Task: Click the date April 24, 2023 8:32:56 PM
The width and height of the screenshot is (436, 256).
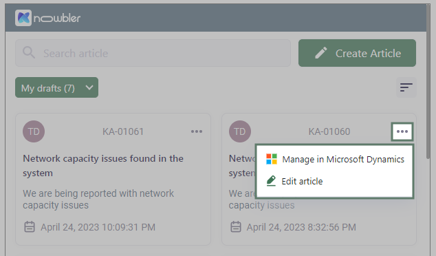Action: [x=301, y=227]
